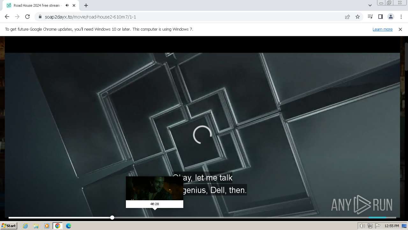
Task: Click the loading video player center
Action: (x=202, y=134)
